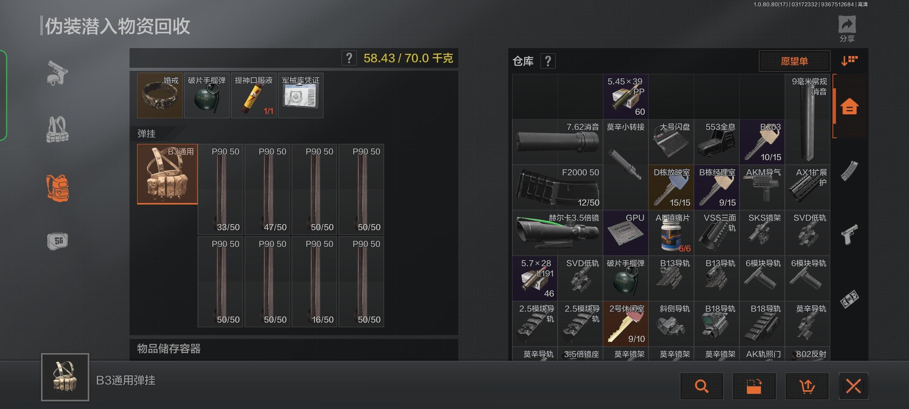
Task: Open the wishlist (愿望单) button
Action: click(794, 61)
